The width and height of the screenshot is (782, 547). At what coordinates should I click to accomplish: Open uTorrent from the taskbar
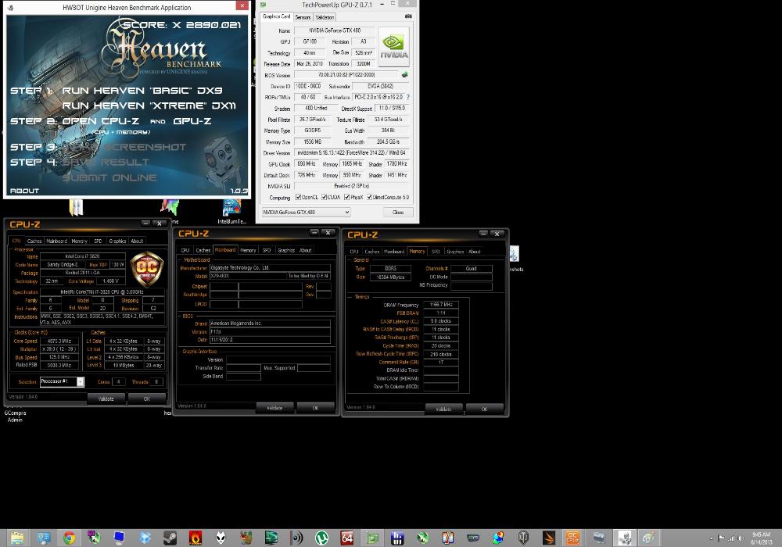321,538
